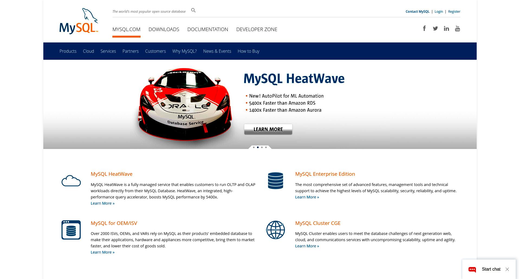This screenshot has width=520, height=279.
Task: Open the search magnifier icon
Action: 193,10
